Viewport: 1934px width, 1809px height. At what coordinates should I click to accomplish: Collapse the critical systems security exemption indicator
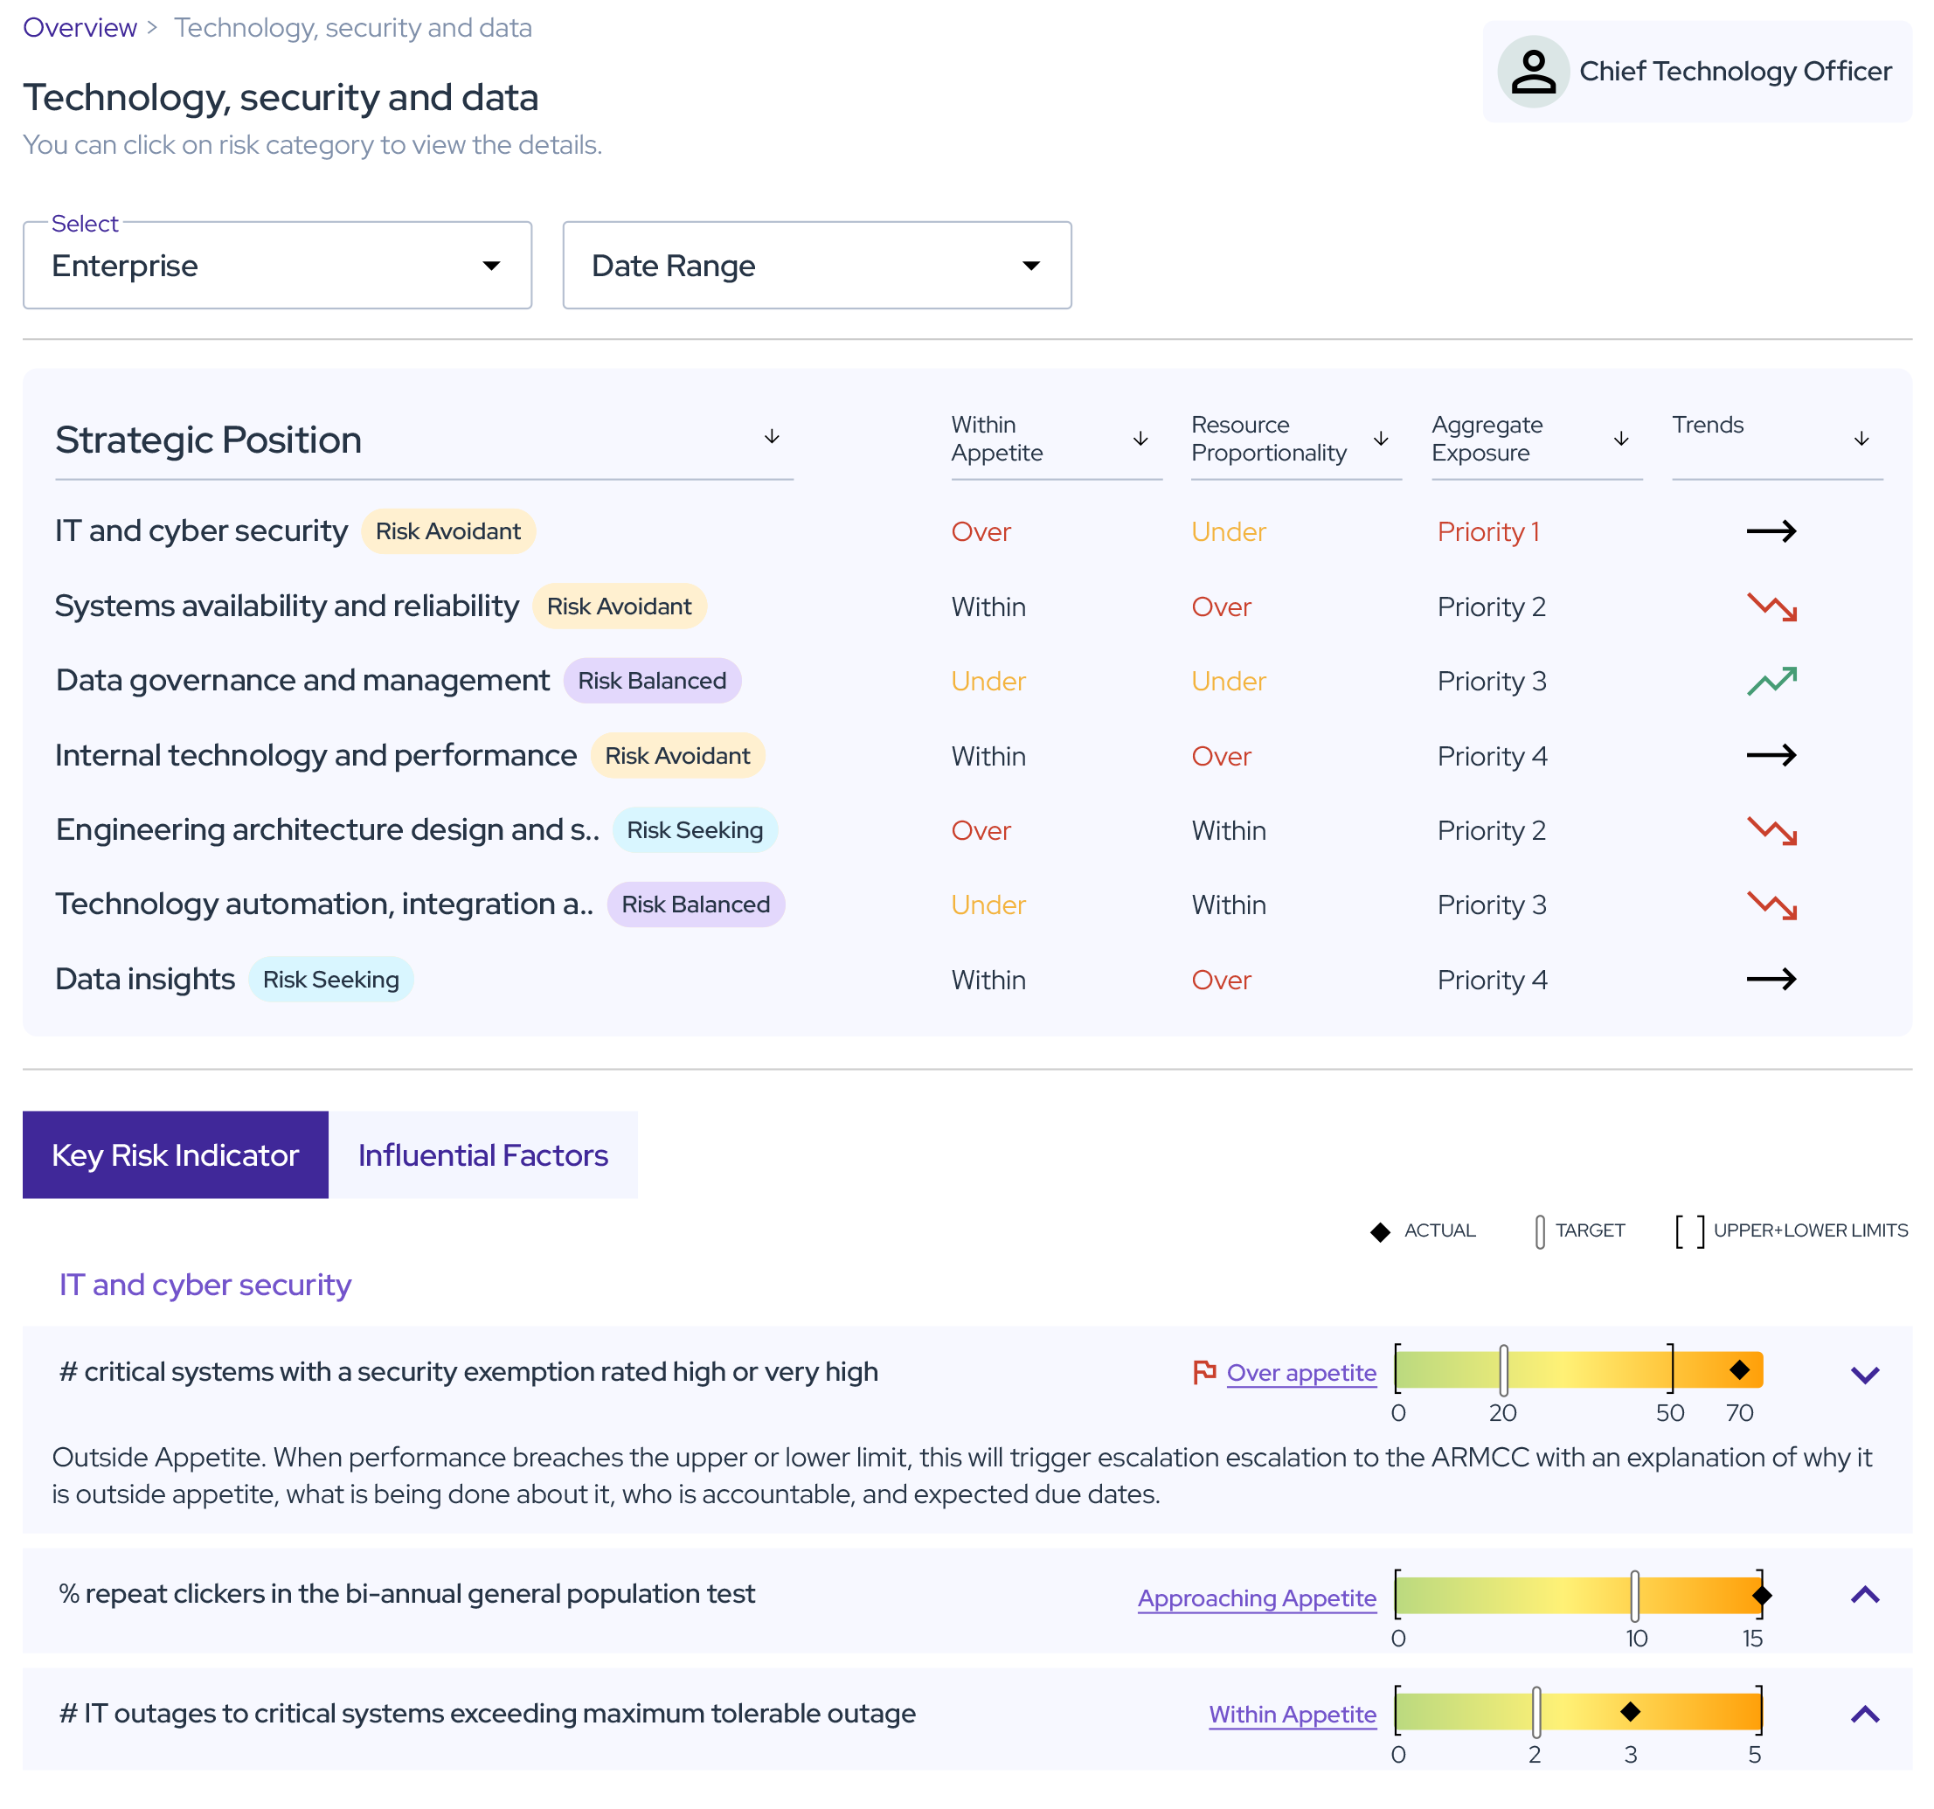[1864, 1375]
